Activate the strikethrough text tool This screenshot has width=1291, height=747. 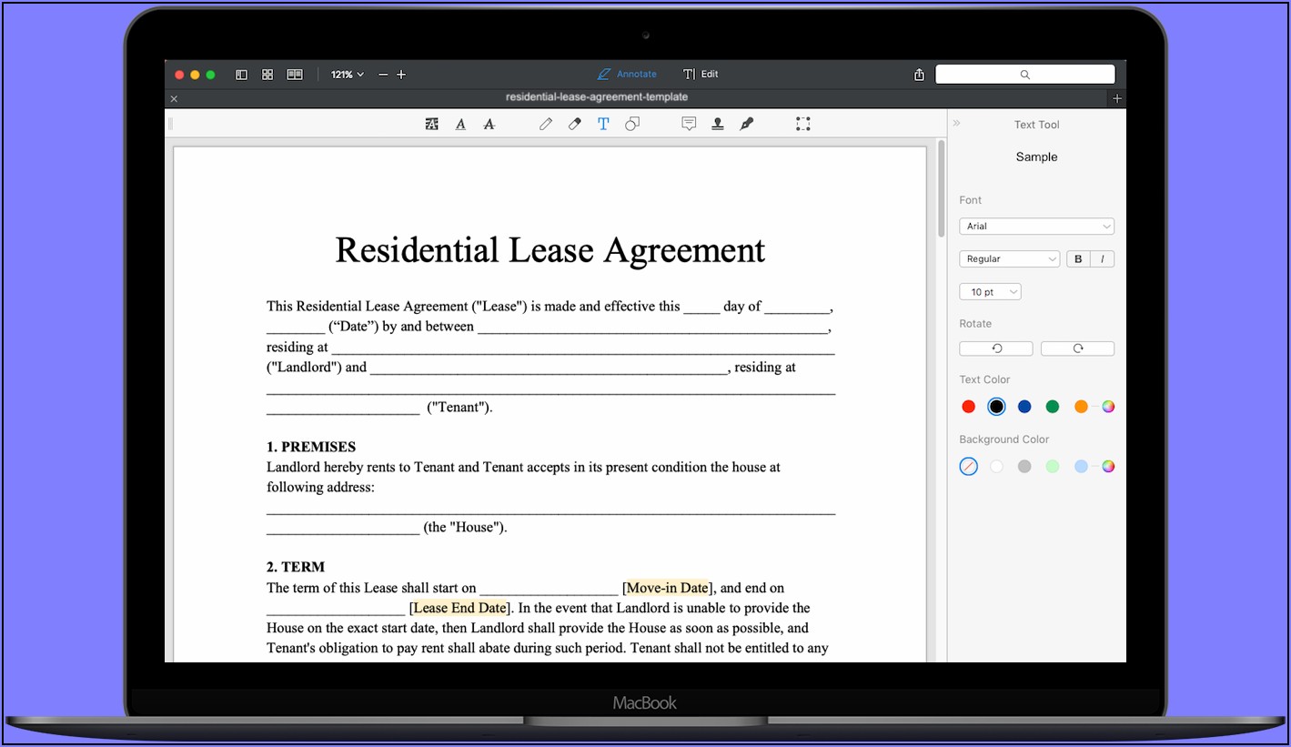coord(489,125)
